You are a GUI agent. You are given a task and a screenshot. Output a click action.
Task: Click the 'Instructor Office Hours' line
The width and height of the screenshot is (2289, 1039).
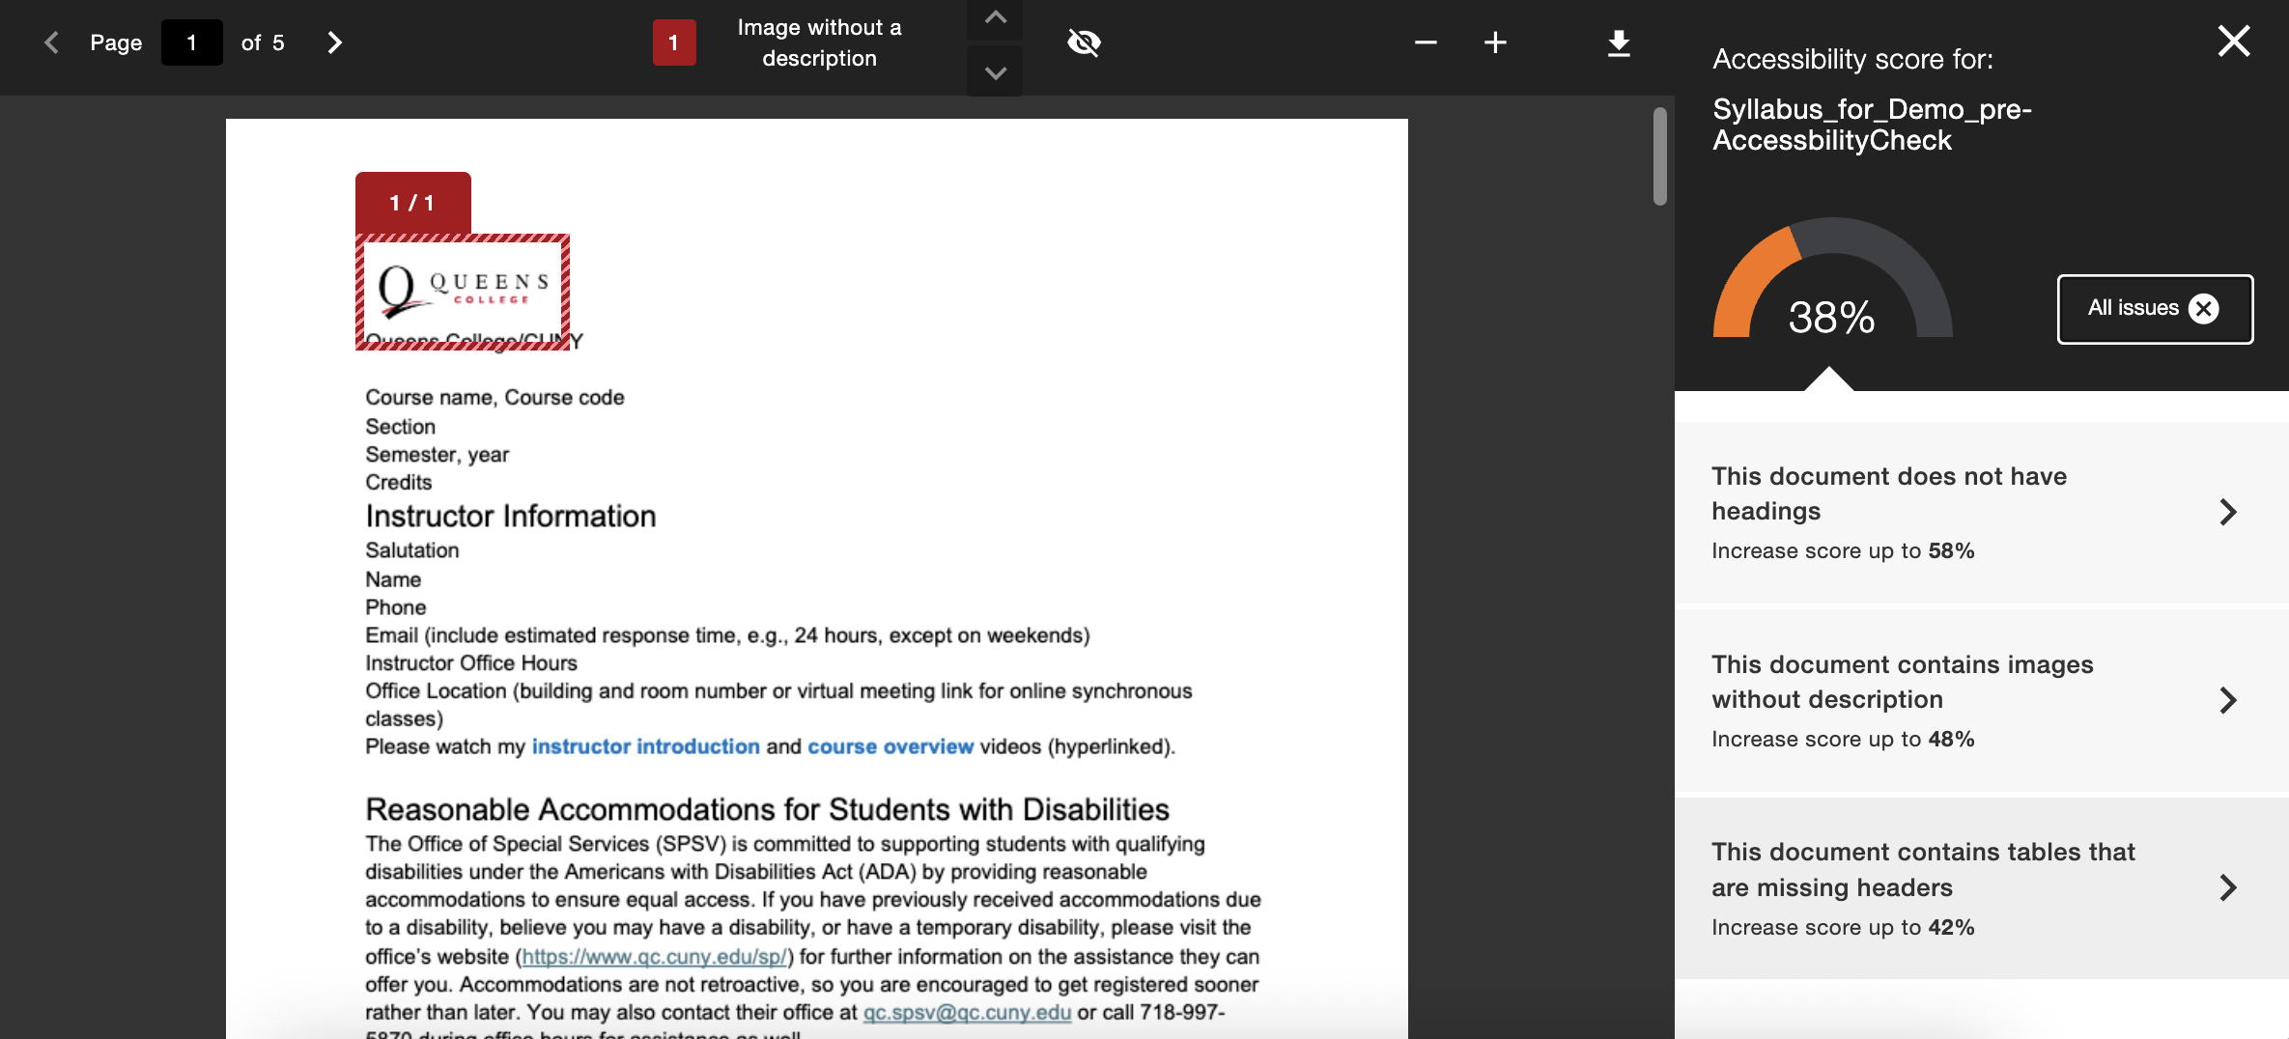click(x=471, y=663)
